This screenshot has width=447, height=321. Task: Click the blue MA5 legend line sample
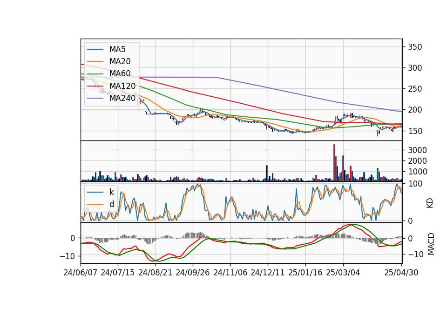click(x=95, y=49)
